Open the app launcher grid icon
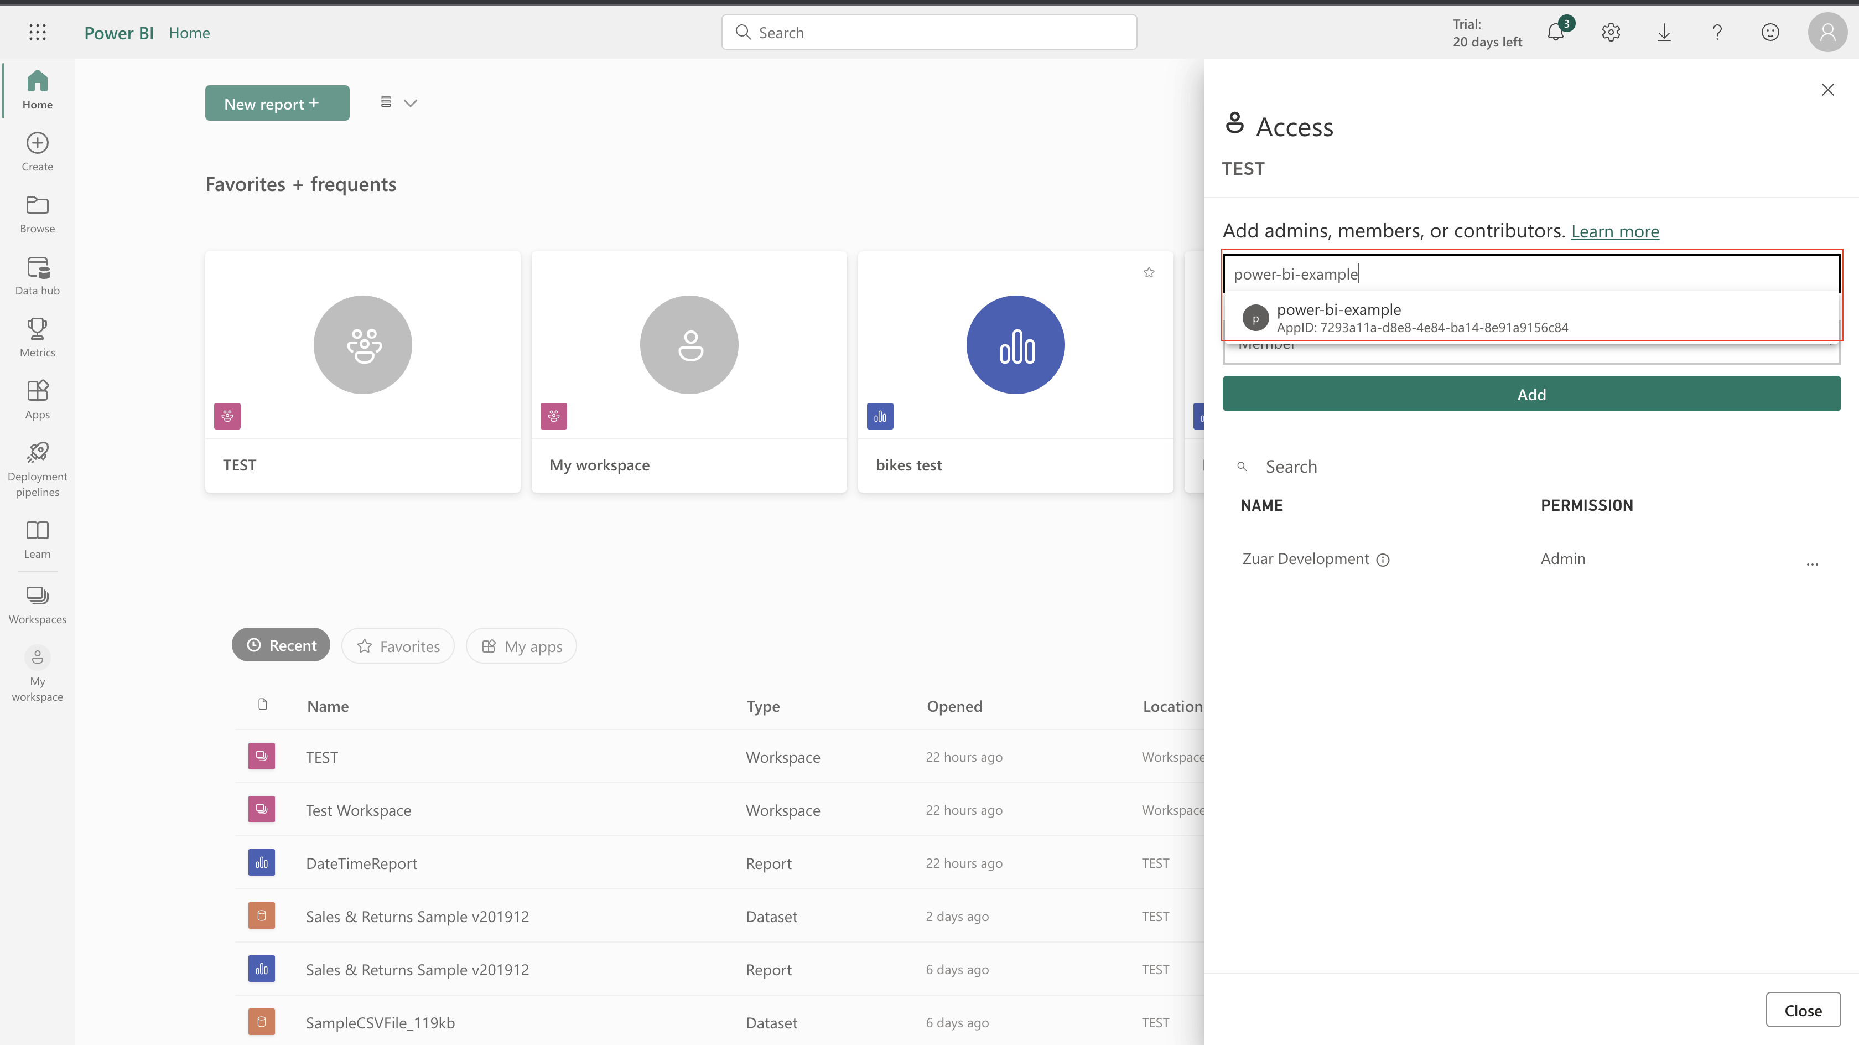This screenshot has width=1859, height=1045. 38,33
